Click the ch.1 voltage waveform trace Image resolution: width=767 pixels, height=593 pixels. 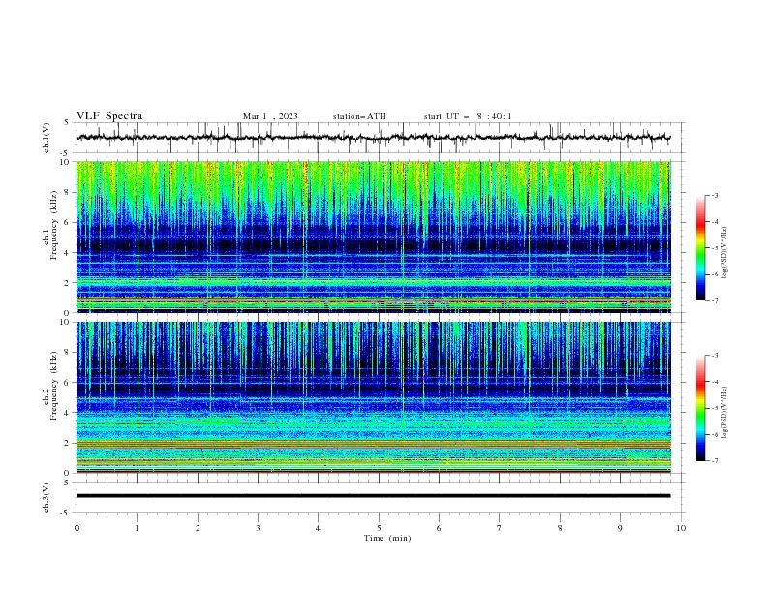click(374, 138)
